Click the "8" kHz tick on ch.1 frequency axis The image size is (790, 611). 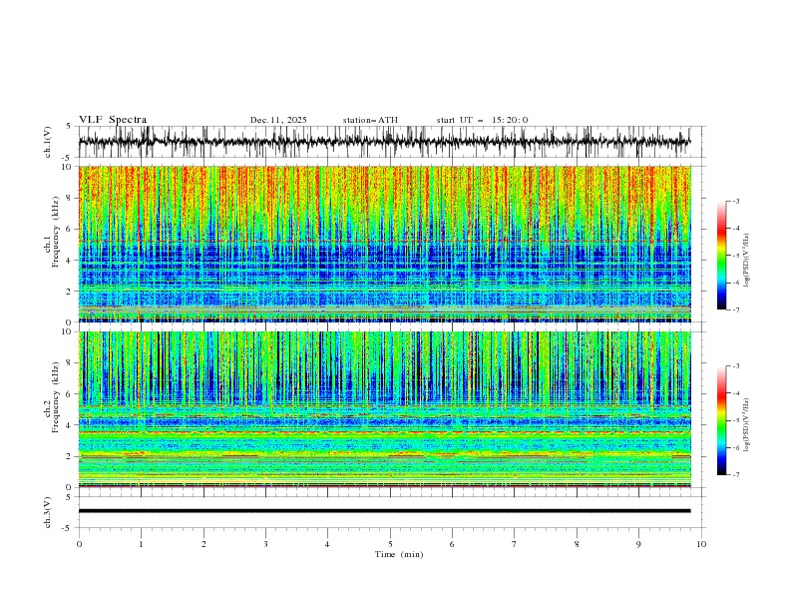71,198
